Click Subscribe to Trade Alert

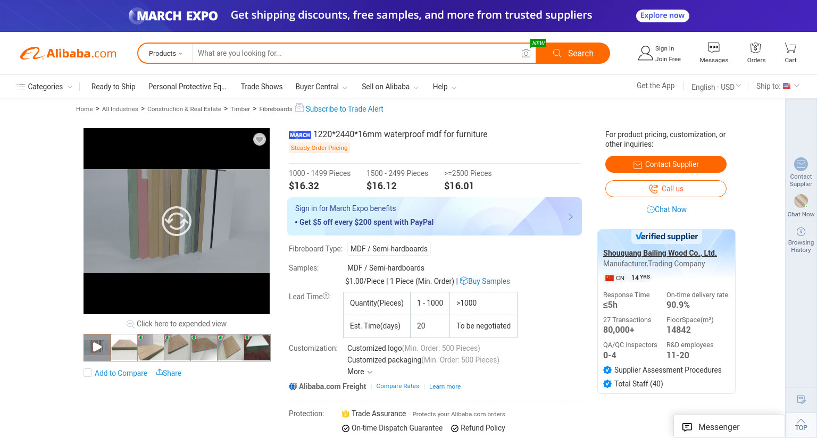[x=344, y=108]
